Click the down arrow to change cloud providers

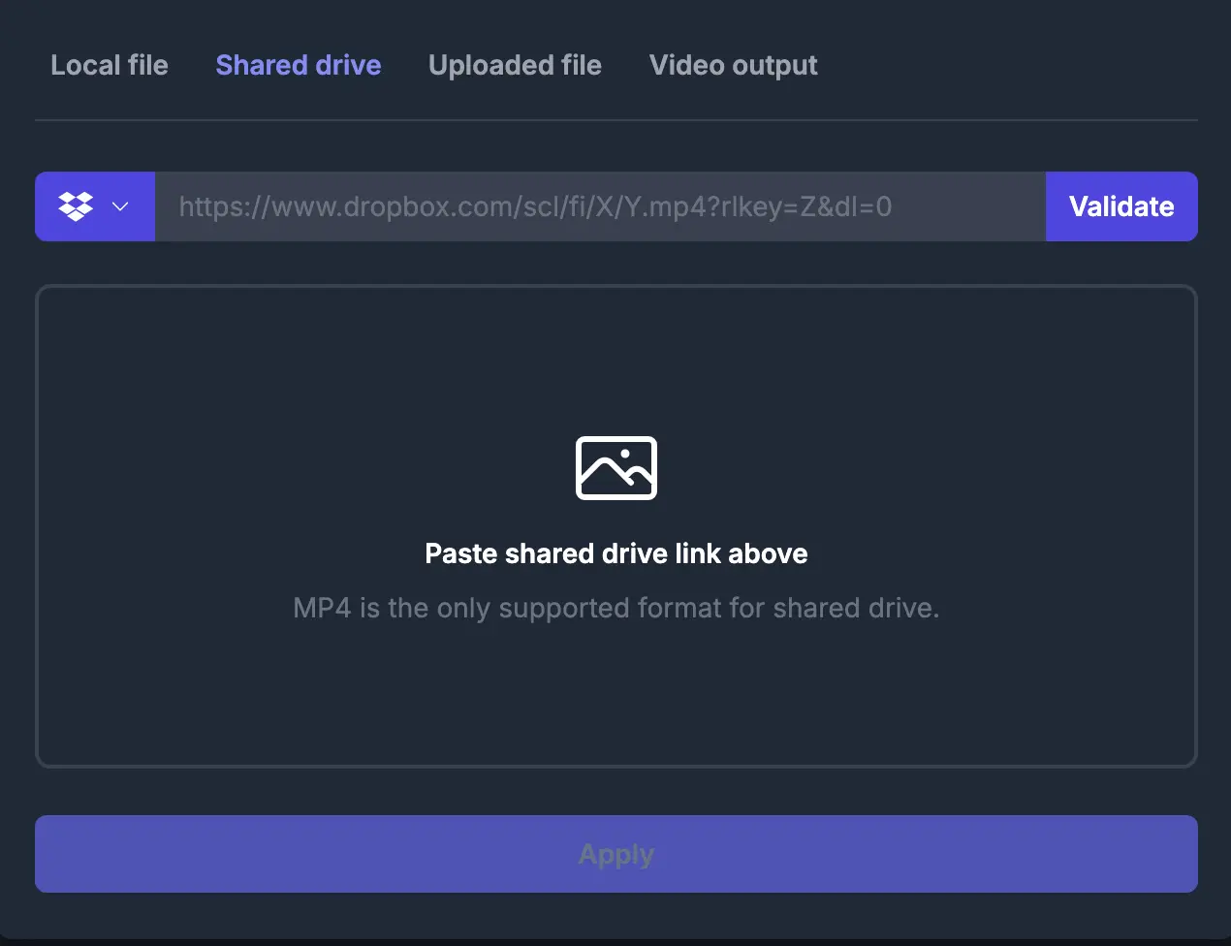pyautogui.click(x=120, y=205)
